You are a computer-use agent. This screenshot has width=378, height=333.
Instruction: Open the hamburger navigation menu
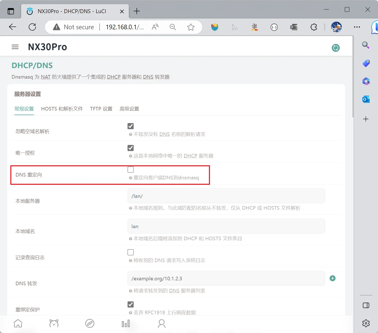point(15,47)
